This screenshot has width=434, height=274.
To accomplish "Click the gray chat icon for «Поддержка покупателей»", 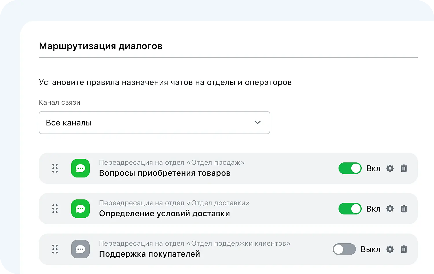I will 80,249.
